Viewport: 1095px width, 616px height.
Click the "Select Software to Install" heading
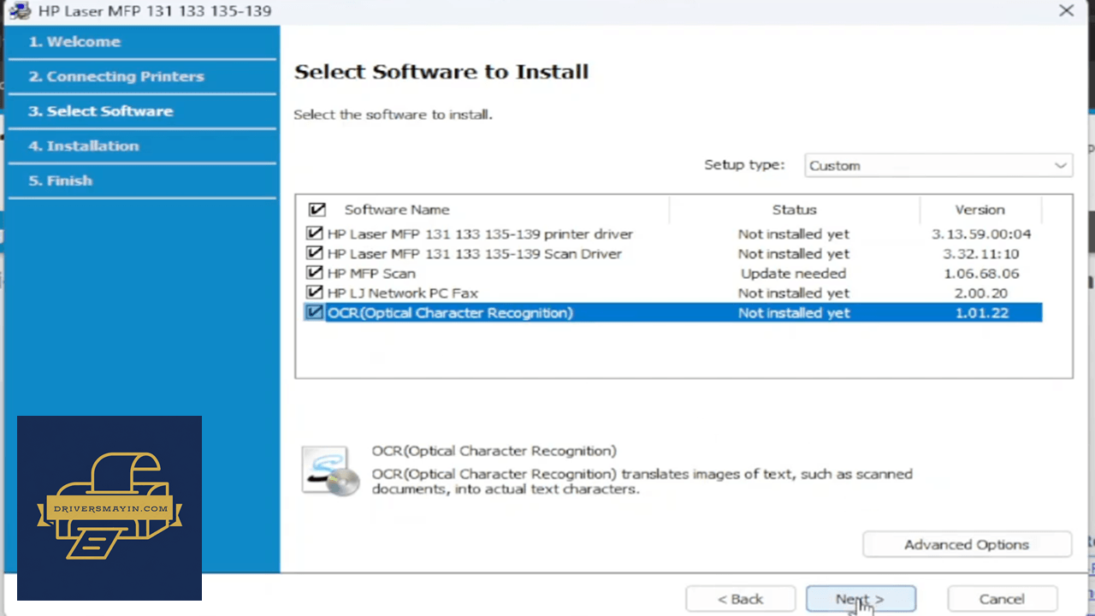441,71
